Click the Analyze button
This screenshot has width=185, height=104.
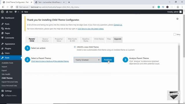pos(108,60)
